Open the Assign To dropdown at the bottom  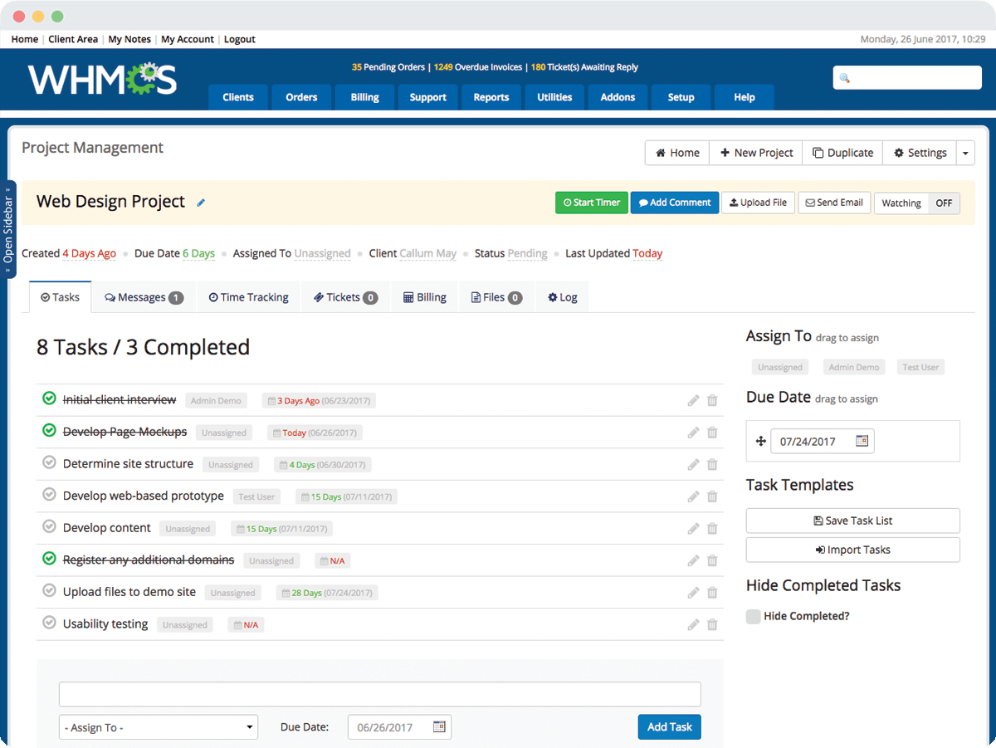tap(158, 726)
